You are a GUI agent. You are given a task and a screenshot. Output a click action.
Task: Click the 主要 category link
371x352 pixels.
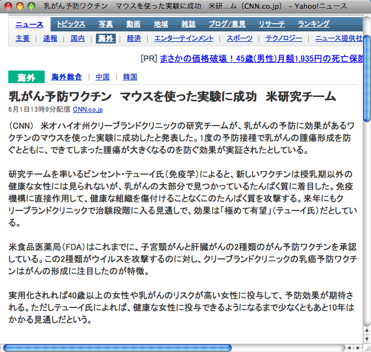(23, 39)
